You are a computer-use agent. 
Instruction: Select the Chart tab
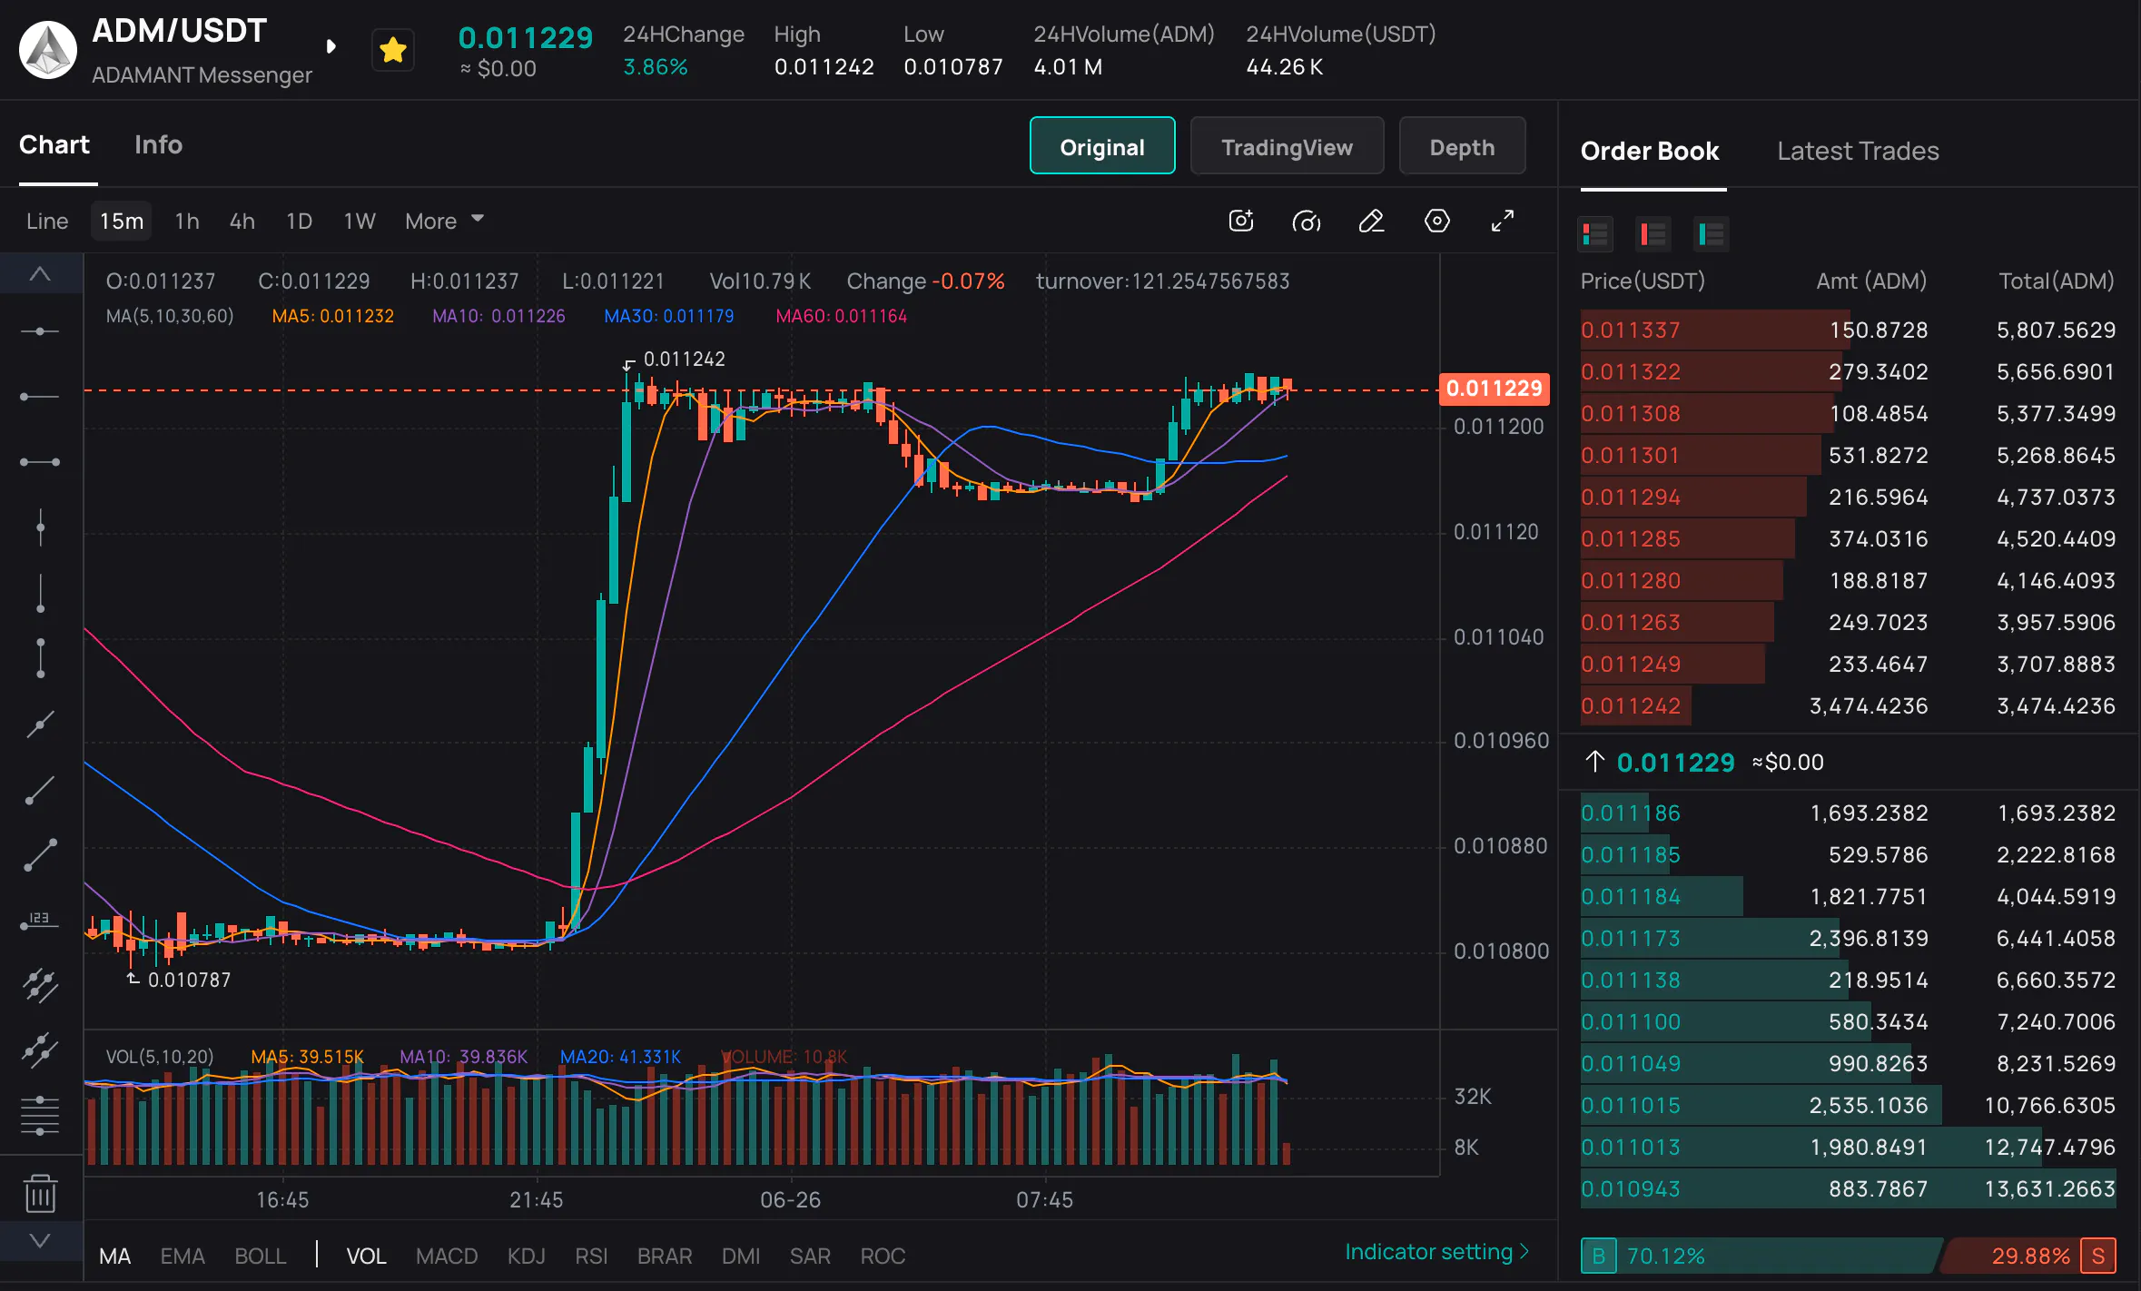pos(54,145)
